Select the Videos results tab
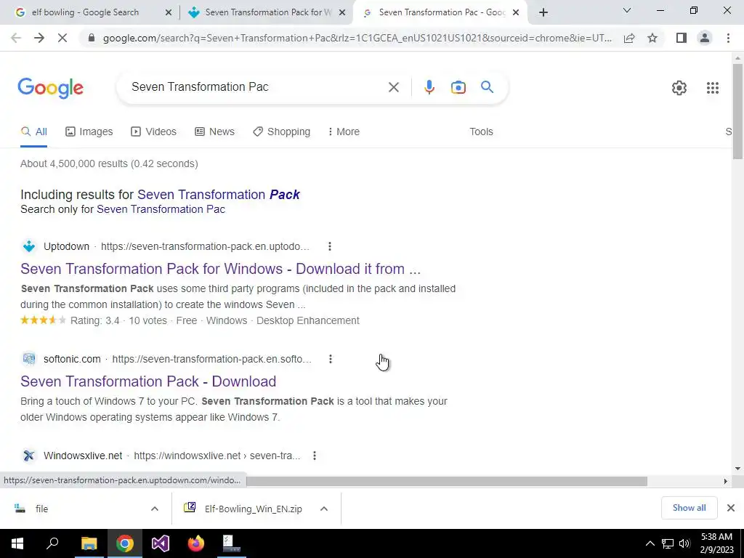The image size is (744, 558). pos(154,132)
